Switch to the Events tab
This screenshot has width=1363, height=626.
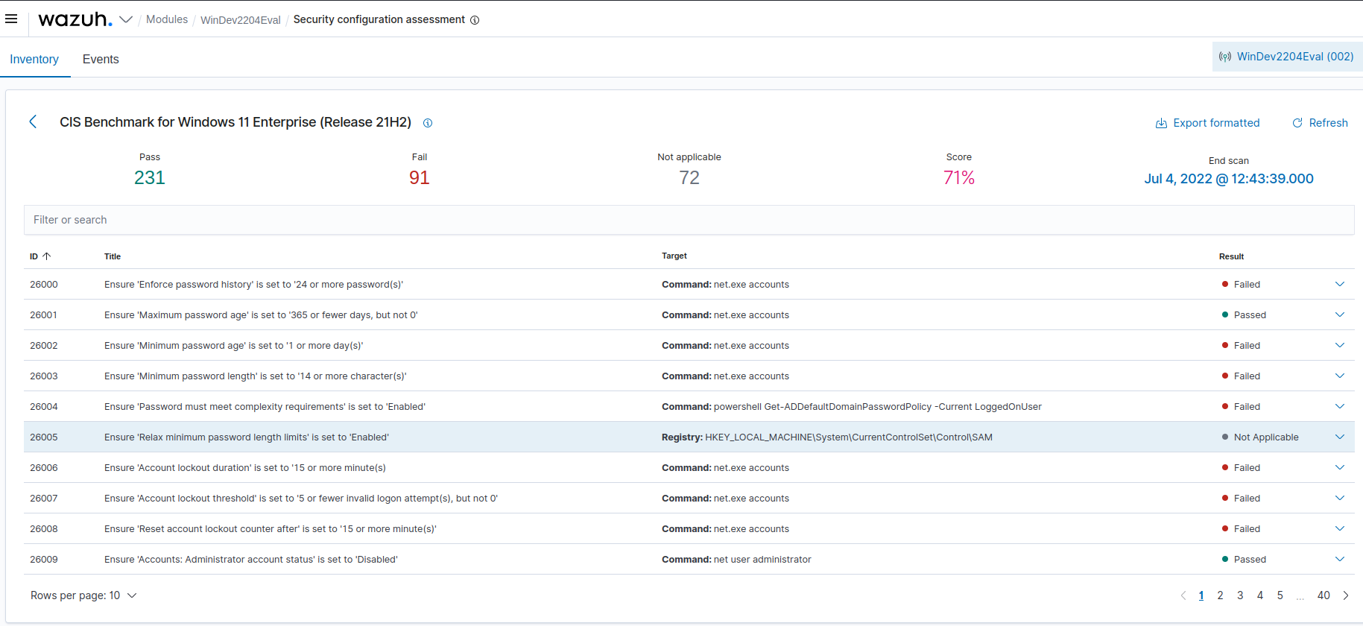point(101,59)
